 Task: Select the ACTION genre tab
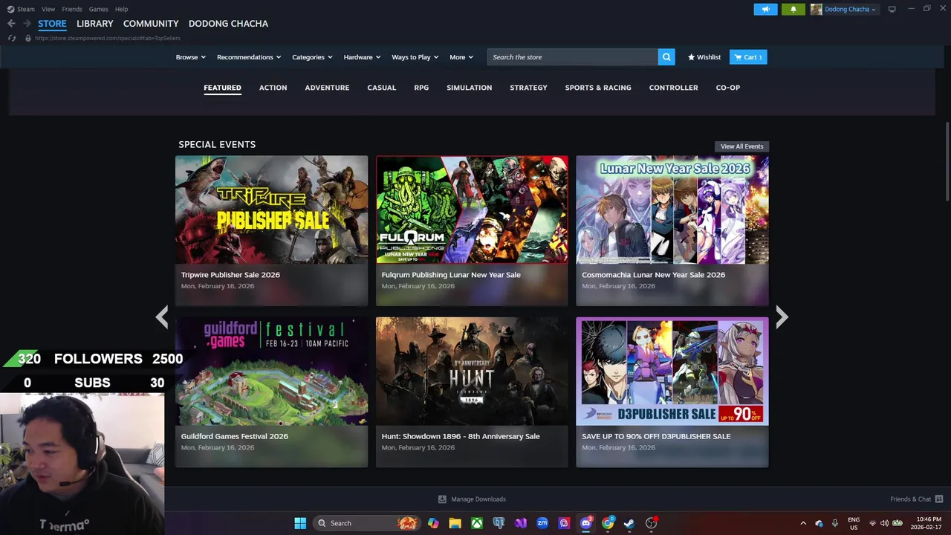click(273, 88)
